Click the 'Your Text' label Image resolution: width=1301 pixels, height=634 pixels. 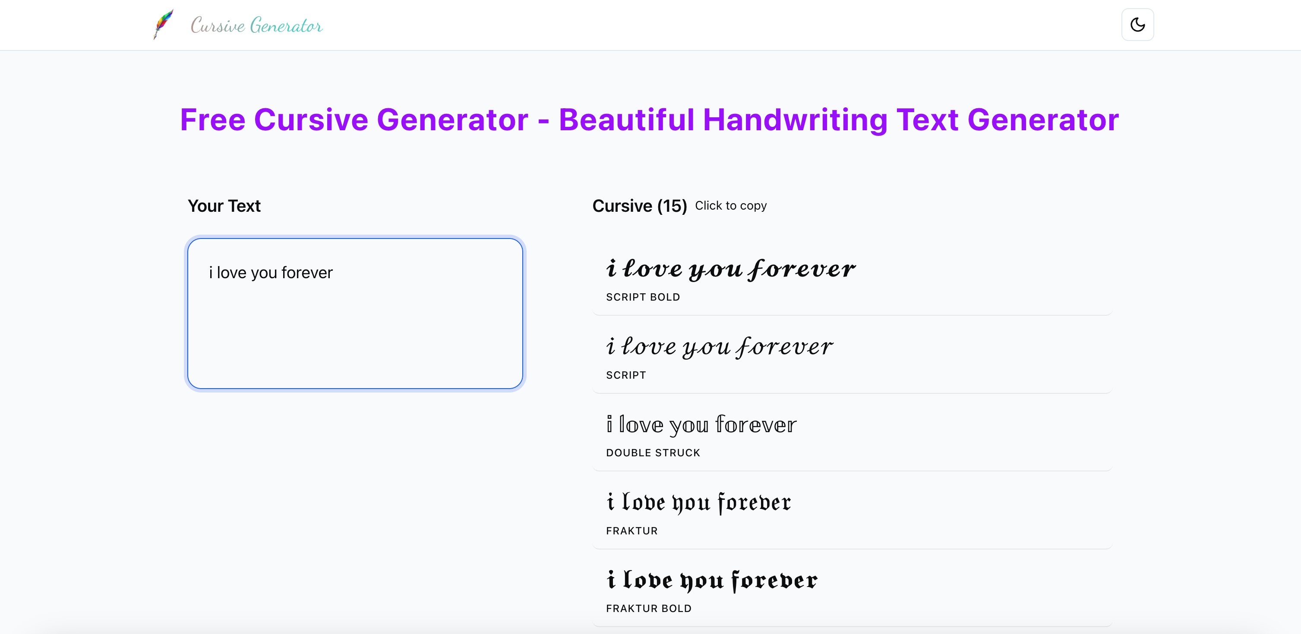click(x=224, y=205)
